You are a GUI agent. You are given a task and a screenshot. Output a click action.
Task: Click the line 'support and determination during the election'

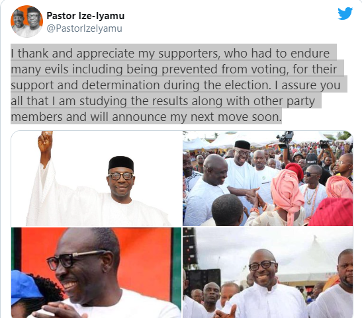pos(140,85)
